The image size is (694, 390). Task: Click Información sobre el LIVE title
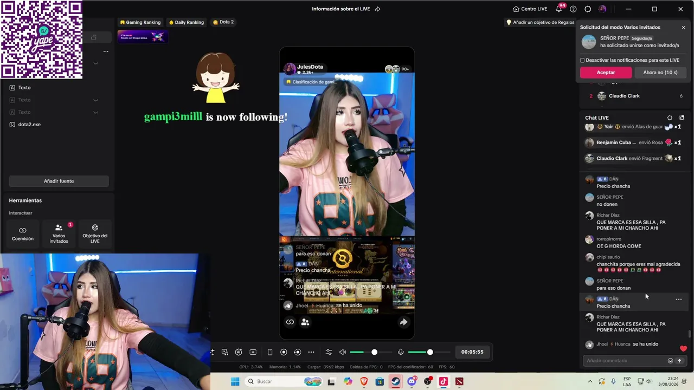pyautogui.click(x=342, y=9)
